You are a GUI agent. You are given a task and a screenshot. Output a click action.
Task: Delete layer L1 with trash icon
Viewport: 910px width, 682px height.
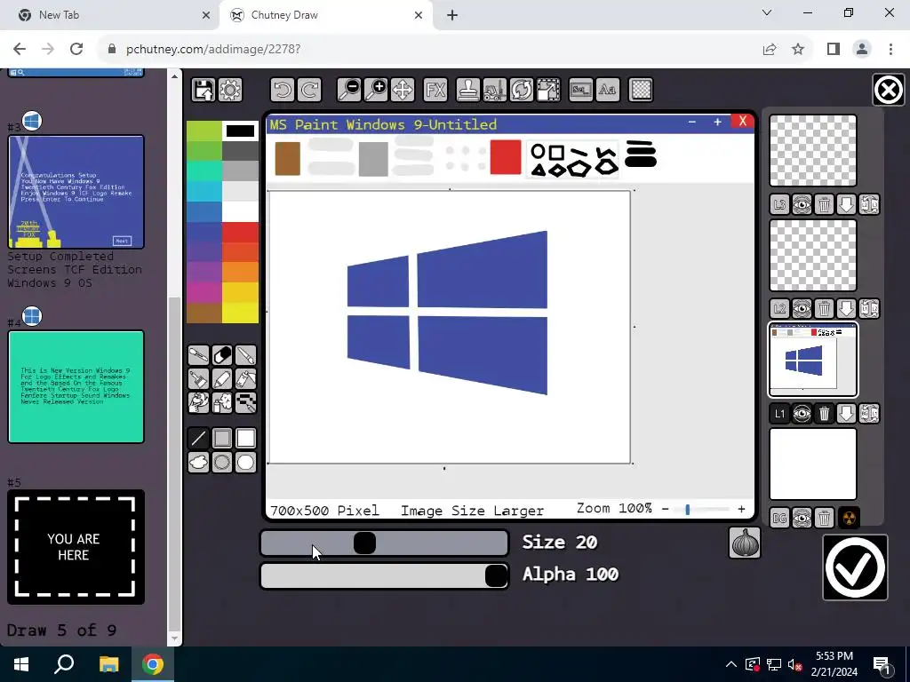point(824,414)
